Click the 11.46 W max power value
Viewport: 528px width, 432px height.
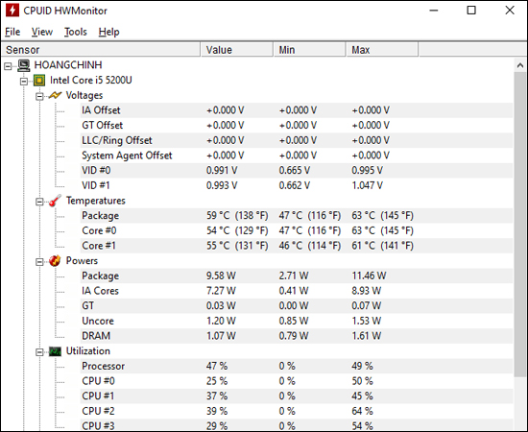[369, 276]
